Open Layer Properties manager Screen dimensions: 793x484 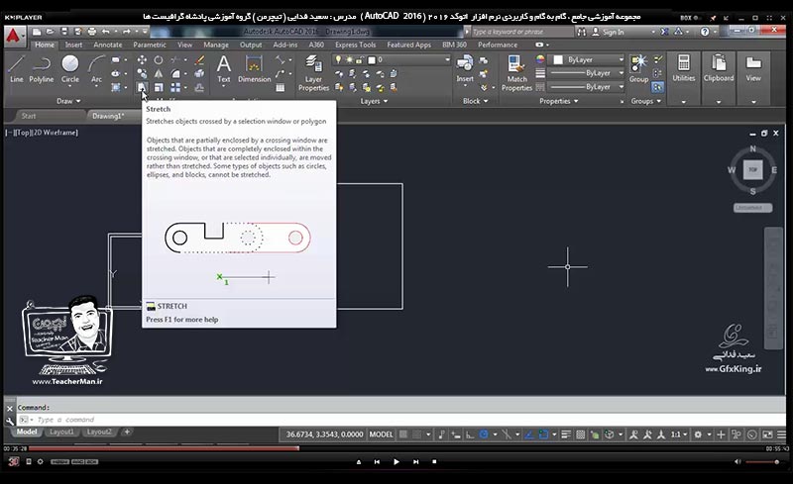pyautogui.click(x=313, y=73)
